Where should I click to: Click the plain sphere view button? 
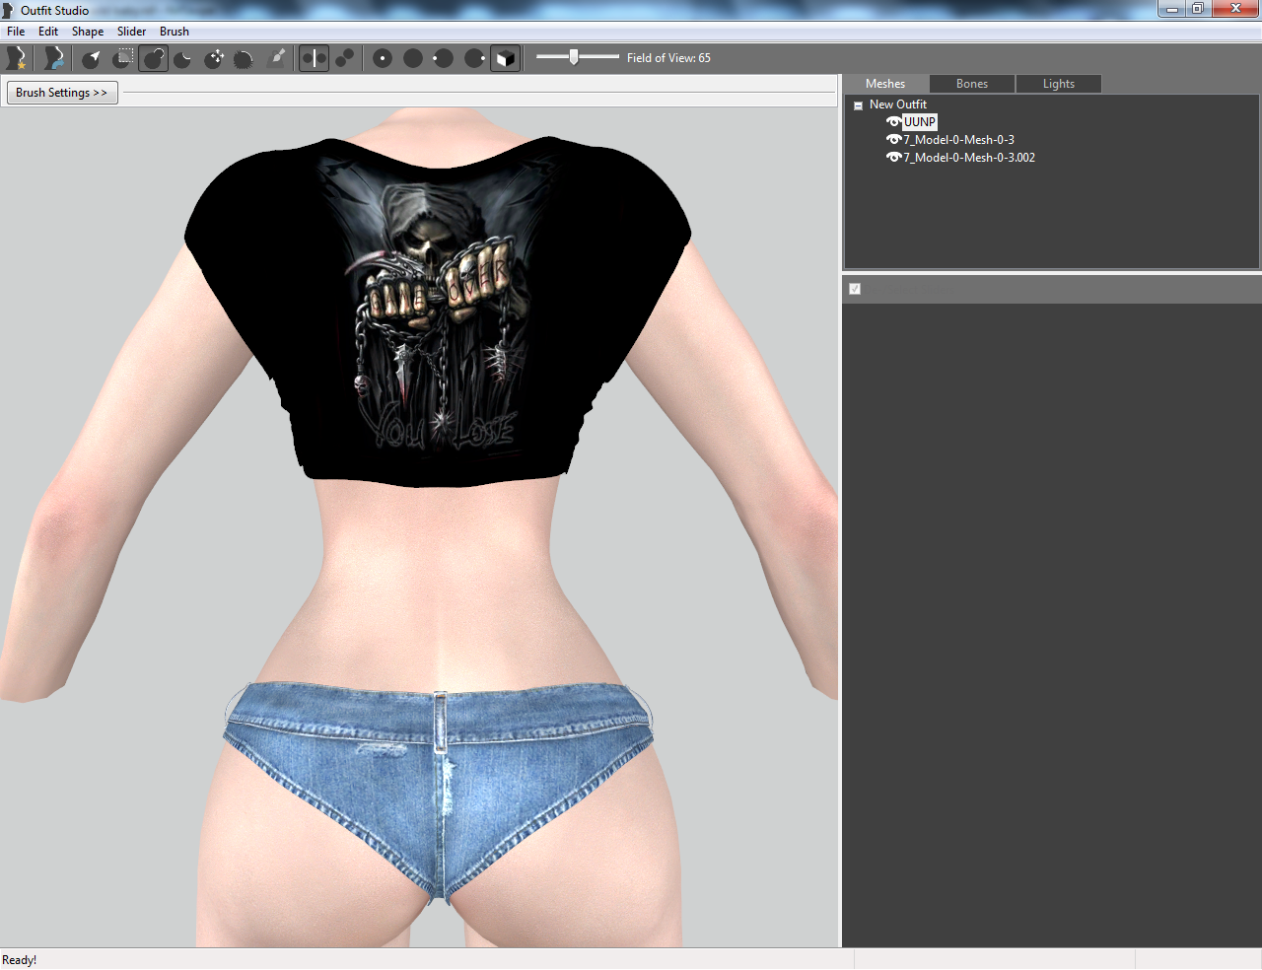click(x=413, y=58)
